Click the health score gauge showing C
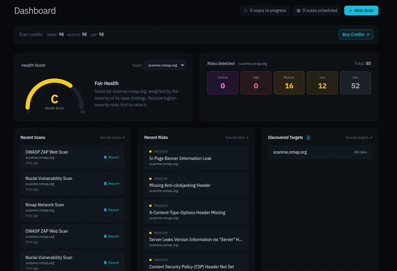This screenshot has height=271, width=397. [55, 95]
